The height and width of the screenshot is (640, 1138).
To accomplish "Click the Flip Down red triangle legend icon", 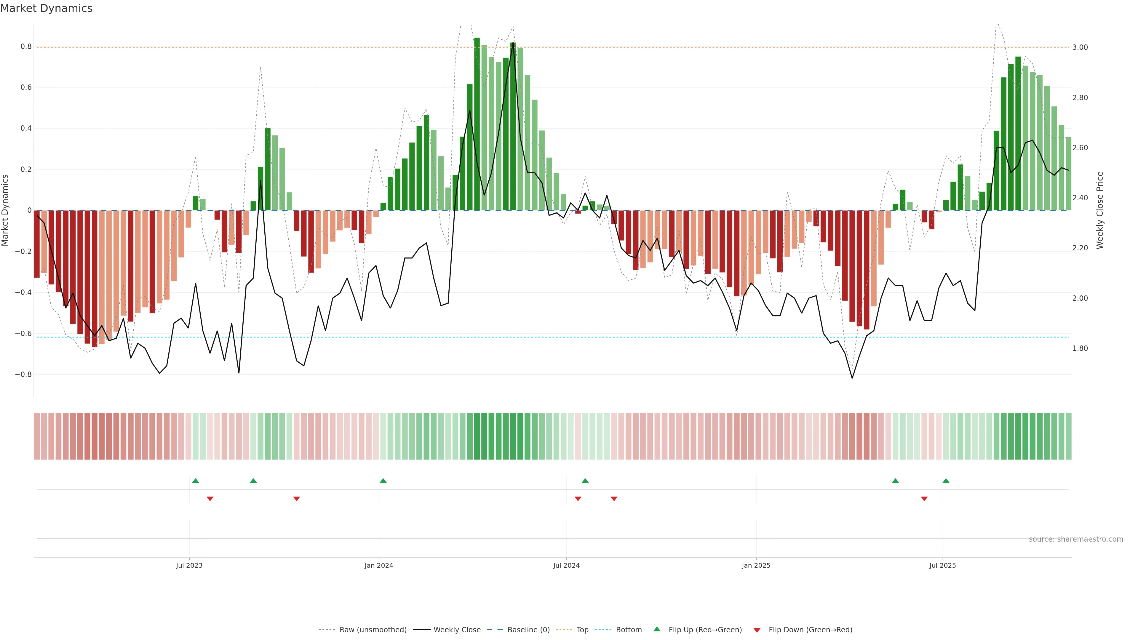I will click(757, 630).
